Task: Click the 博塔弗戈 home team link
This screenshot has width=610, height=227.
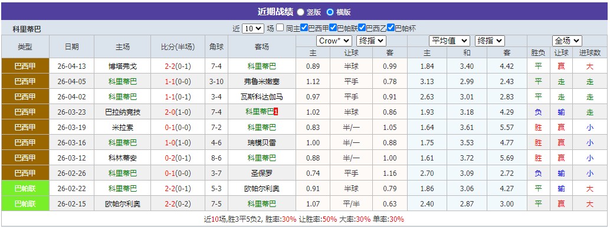Action: pos(123,66)
